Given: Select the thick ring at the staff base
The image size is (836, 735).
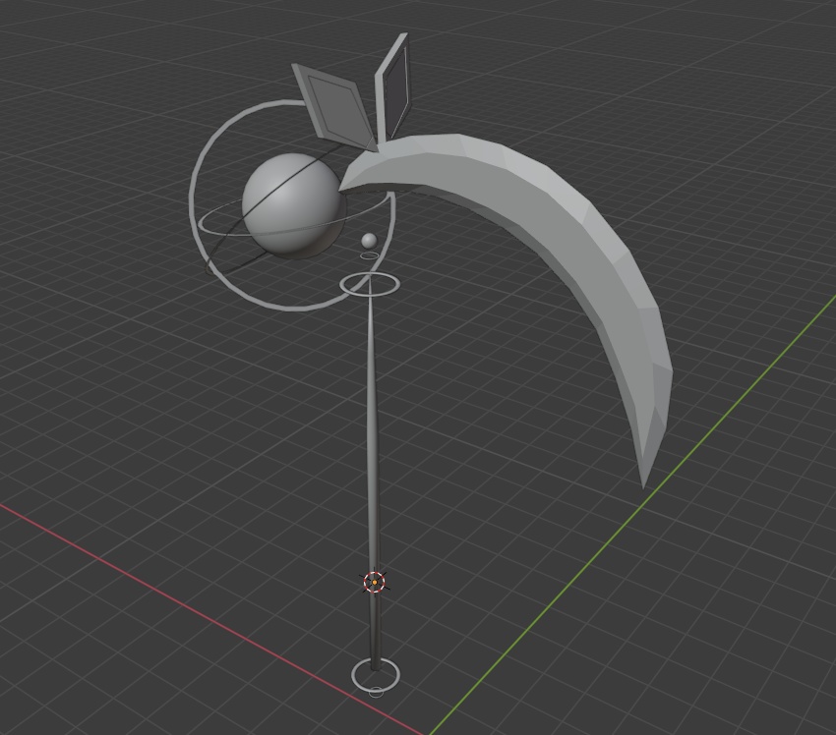Looking at the screenshot, I should click(376, 674).
